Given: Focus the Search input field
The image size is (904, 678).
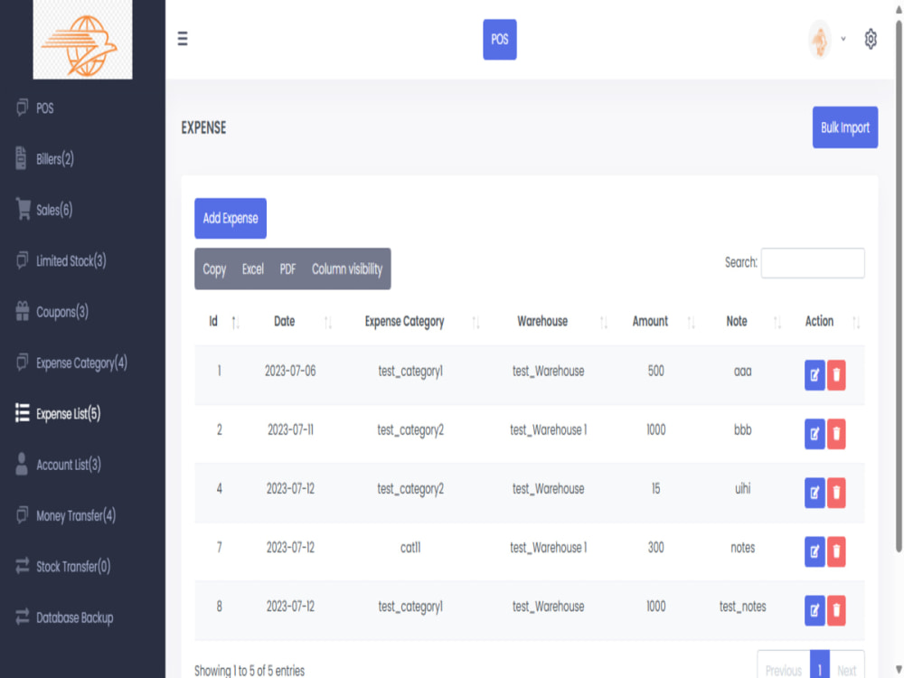Looking at the screenshot, I should [813, 263].
